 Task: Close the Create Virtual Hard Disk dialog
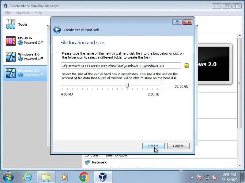click(187, 22)
